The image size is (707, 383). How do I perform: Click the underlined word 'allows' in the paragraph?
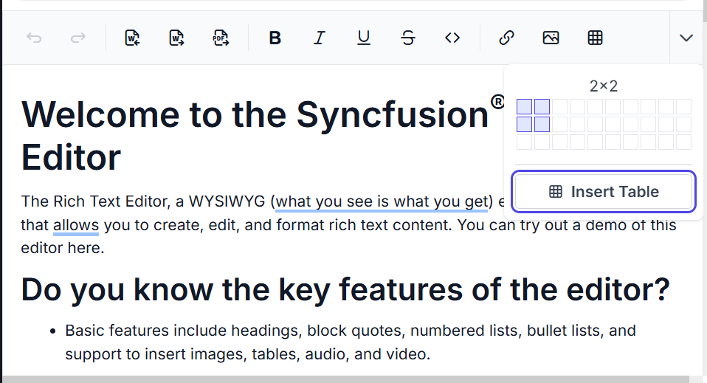(x=75, y=224)
